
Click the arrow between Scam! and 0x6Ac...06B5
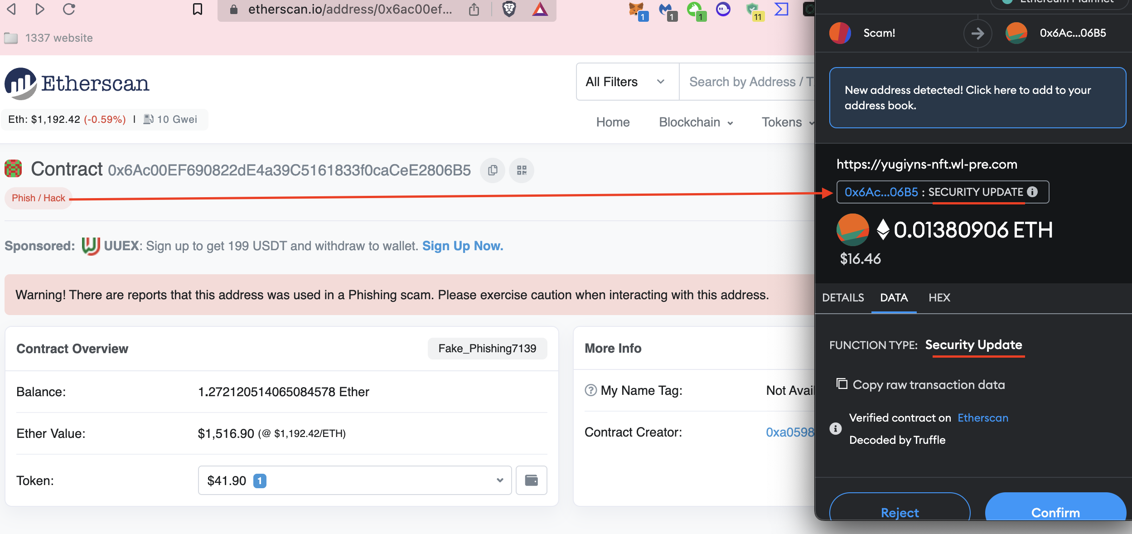[979, 33]
